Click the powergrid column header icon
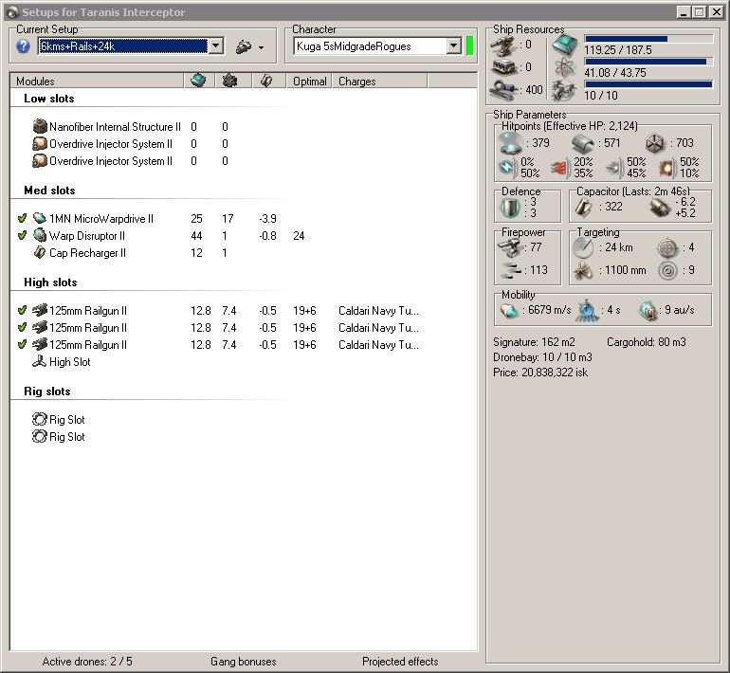The width and height of the screenshot is (730, 673). [230, 81]
